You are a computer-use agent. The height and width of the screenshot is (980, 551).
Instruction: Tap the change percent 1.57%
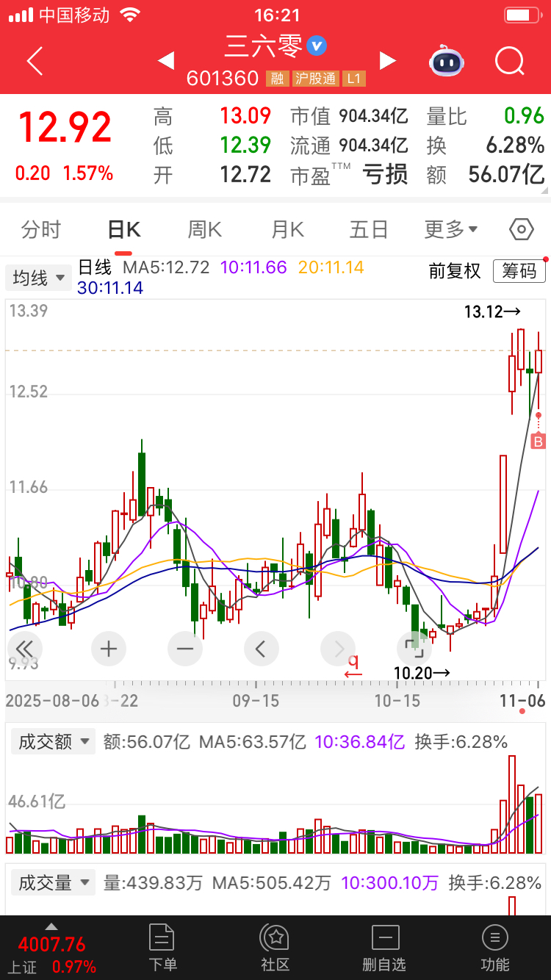tap(88, 173)
